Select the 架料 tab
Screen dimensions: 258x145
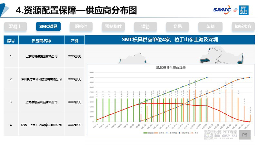(x=211, y=26)
